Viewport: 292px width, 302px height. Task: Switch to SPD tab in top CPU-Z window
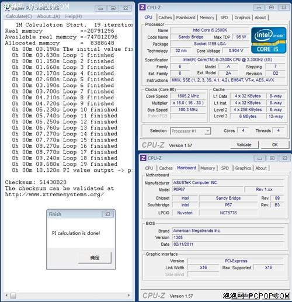click(x=224, y=18)
